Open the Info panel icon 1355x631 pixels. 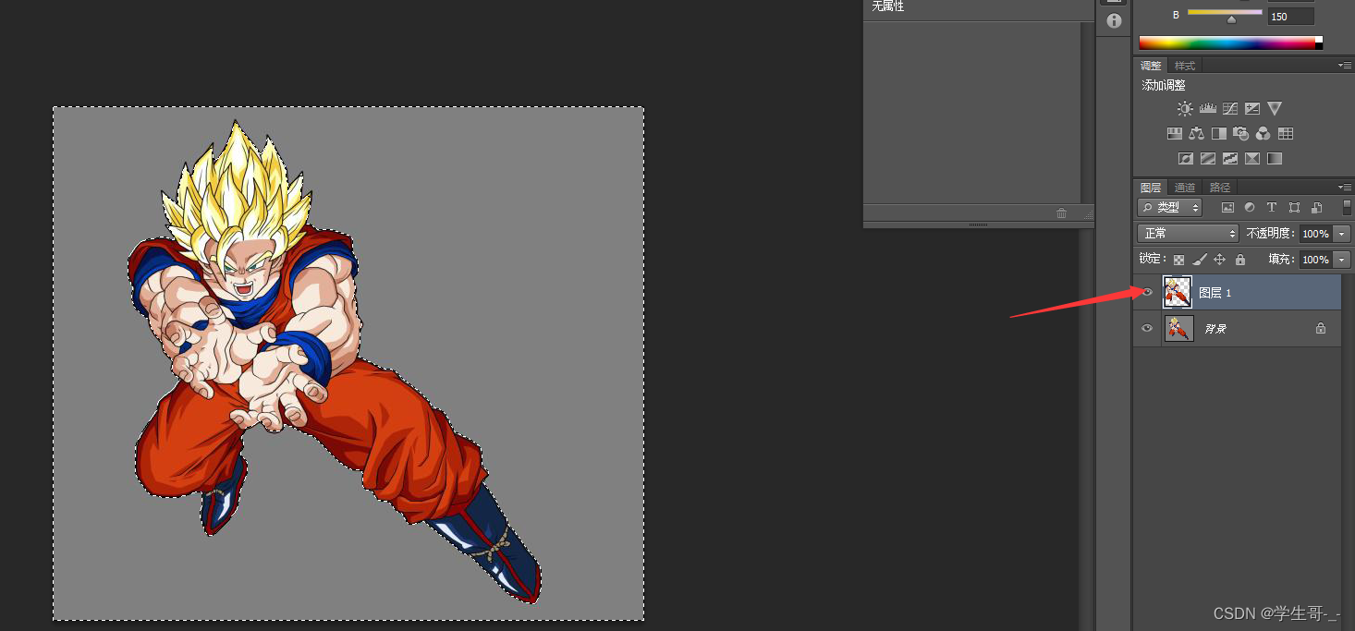click(1114, 20)
